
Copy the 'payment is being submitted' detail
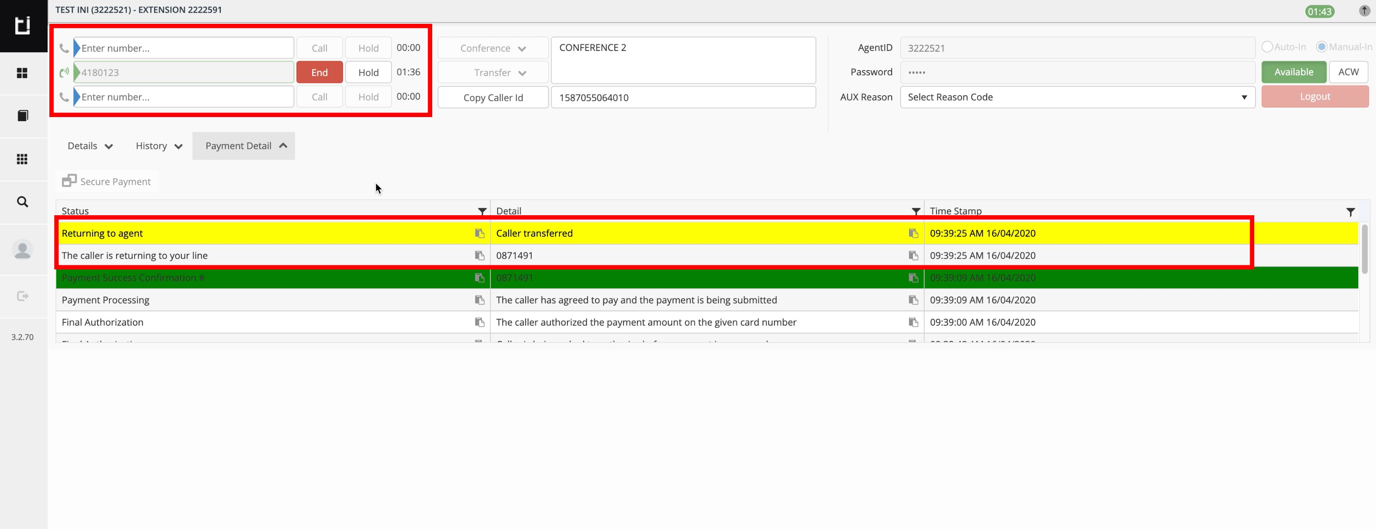(913, 300)
